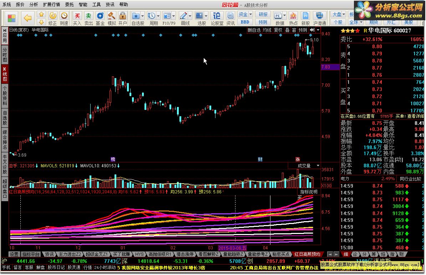This screenshot has width=426, height=275.
Task: Open 同行业比较 industry comparison link
Action: coord(410,179)
